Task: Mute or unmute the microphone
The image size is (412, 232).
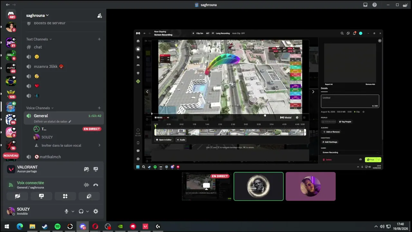Action: pos(66,211)
